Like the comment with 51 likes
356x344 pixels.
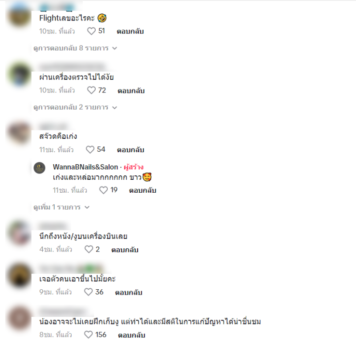tap(91, 31)
